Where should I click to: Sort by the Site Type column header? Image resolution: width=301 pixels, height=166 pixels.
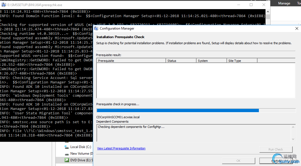coord(242,61)
